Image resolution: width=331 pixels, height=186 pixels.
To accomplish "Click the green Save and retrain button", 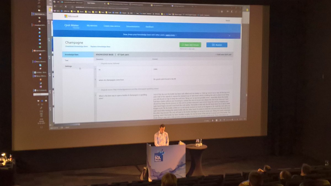I will [x=190, y=45].
